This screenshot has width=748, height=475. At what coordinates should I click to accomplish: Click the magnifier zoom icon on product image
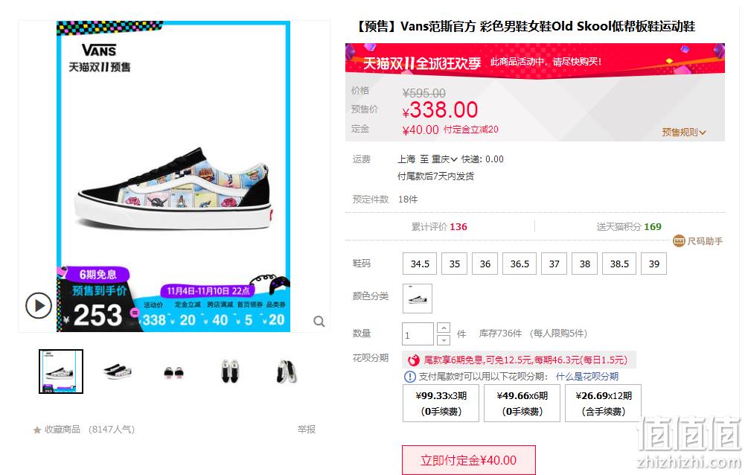point(319,322)
